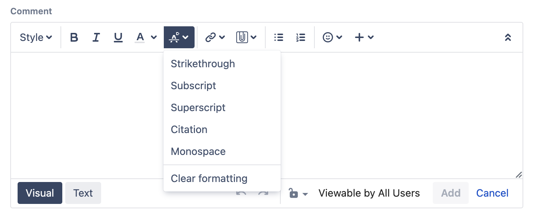Insert a bullet list

pos(279,37)
